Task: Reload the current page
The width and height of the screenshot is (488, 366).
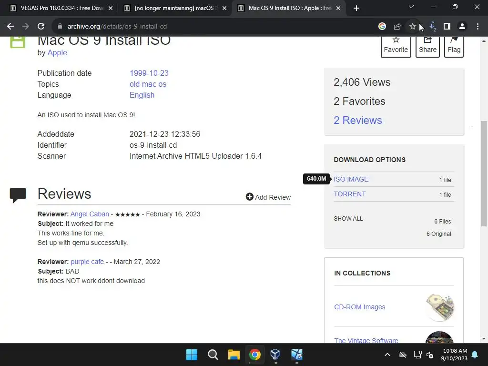Action: tap(41, 27)
